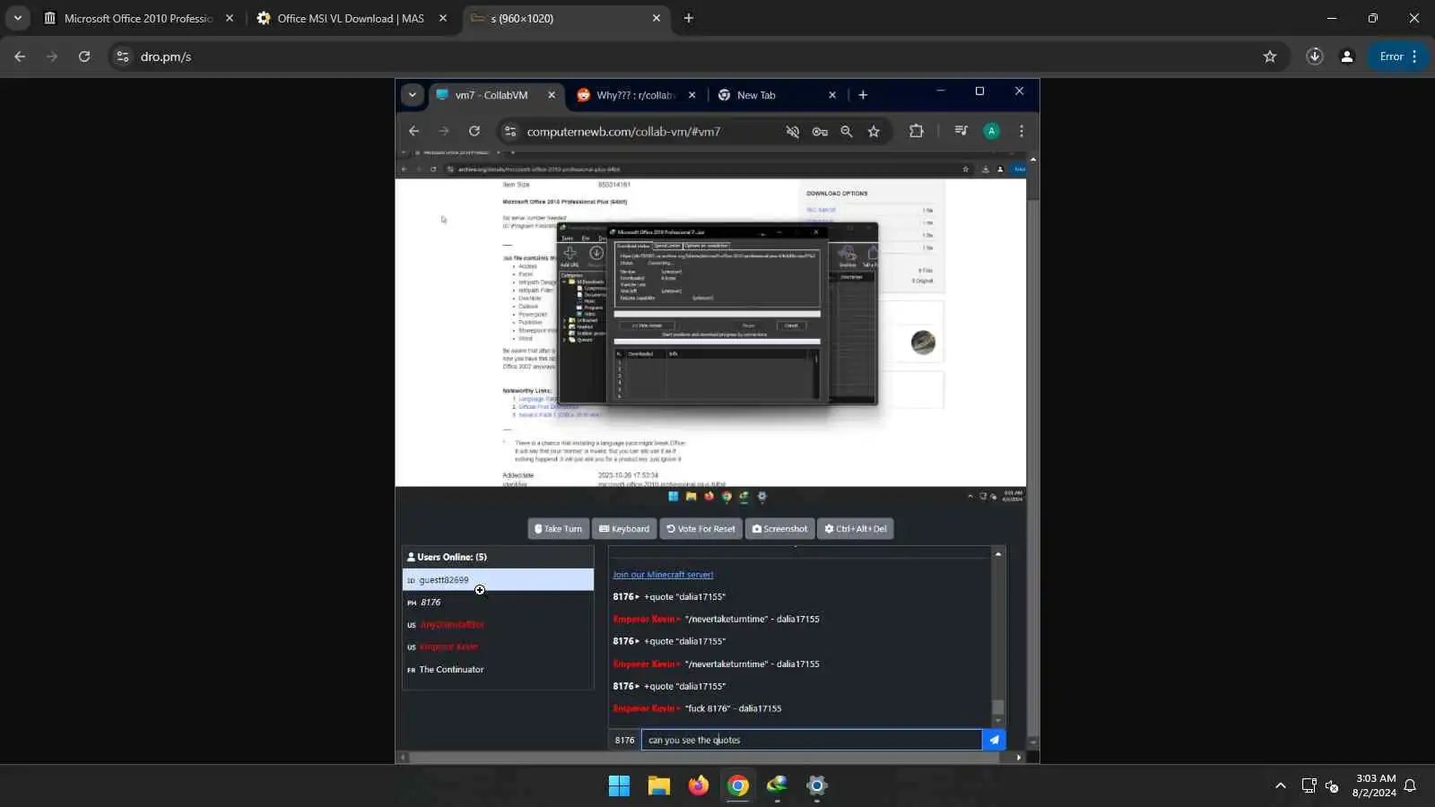Screen dimensions: 1435x807
Task: Select user guestt82699 in Users Online
Action: tap(498, 580)
